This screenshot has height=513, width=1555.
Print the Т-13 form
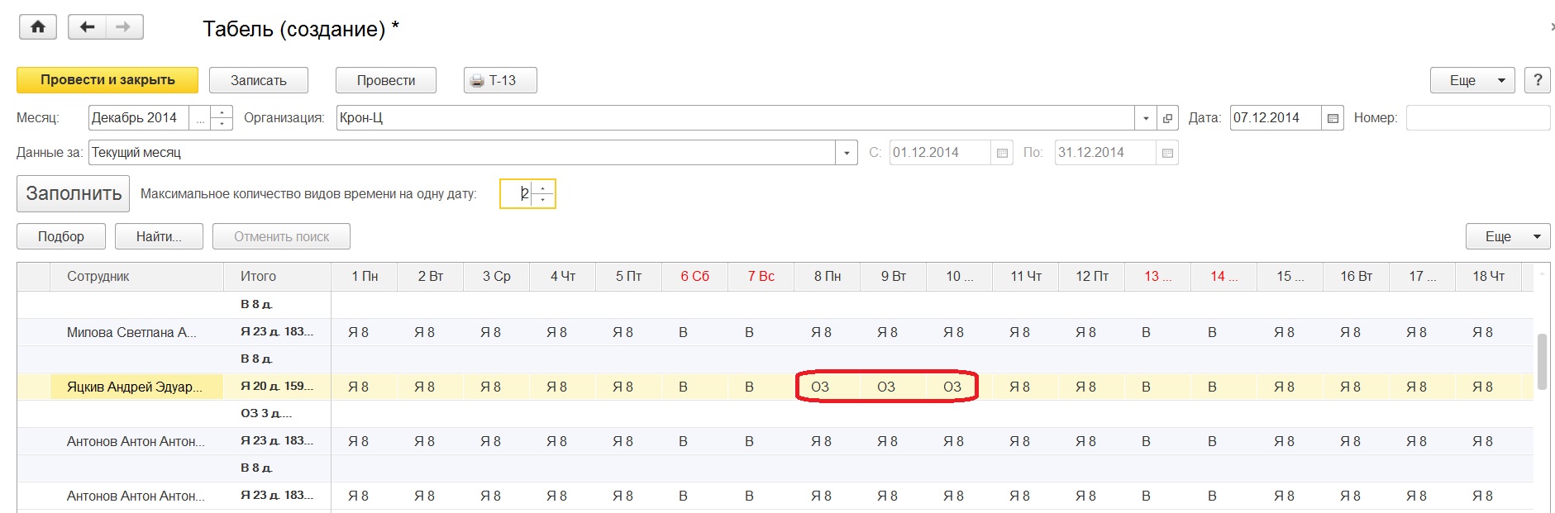click(500, 80)
